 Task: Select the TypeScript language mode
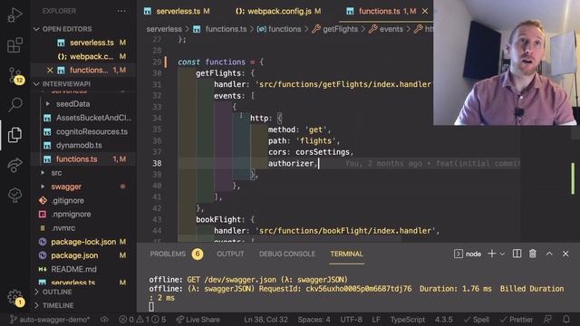tap(407, 320)
